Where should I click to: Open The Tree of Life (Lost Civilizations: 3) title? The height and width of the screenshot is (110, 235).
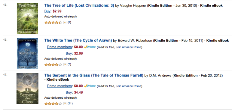pos(79,6)
